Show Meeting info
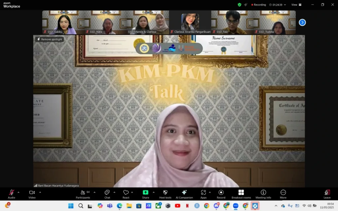 point(263,194)
